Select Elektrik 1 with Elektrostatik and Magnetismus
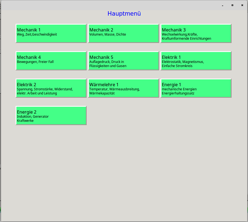248x222 pixels. (x=196, y=60)
